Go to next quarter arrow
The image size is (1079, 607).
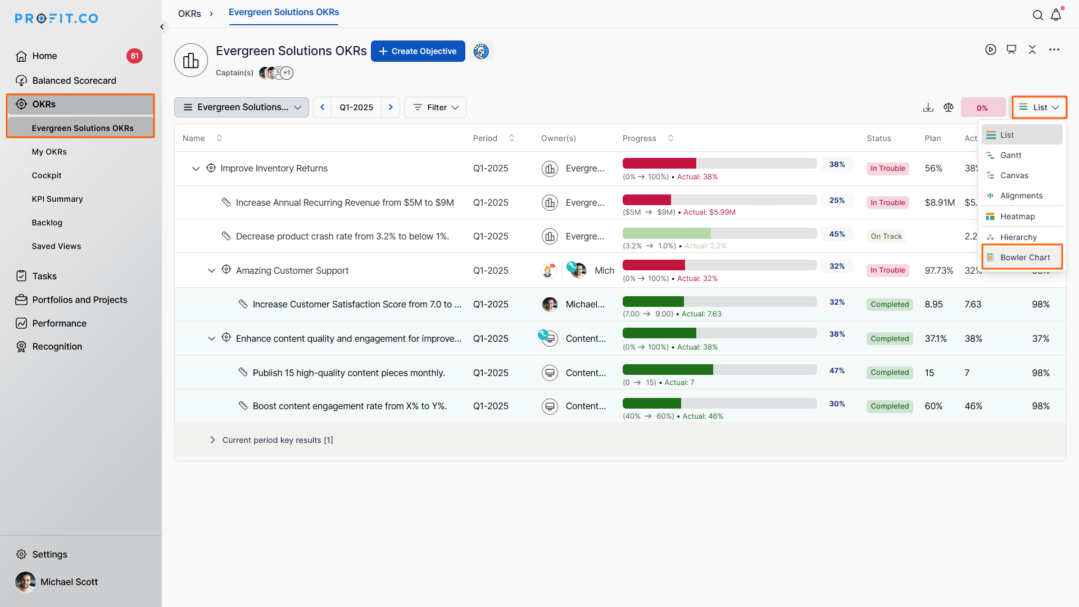(391, 107)
